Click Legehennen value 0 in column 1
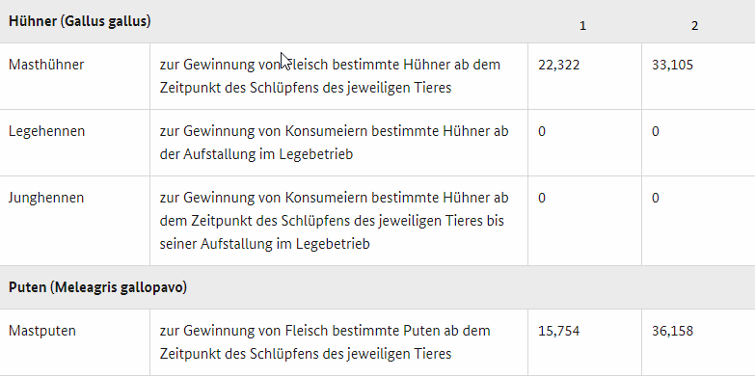 (542, 131)
